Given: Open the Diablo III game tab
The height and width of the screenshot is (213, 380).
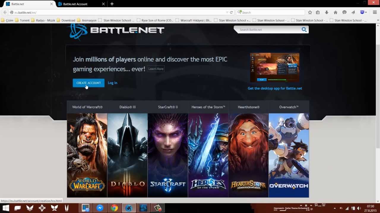Looking at the screenshot, I should coord(127,107).
